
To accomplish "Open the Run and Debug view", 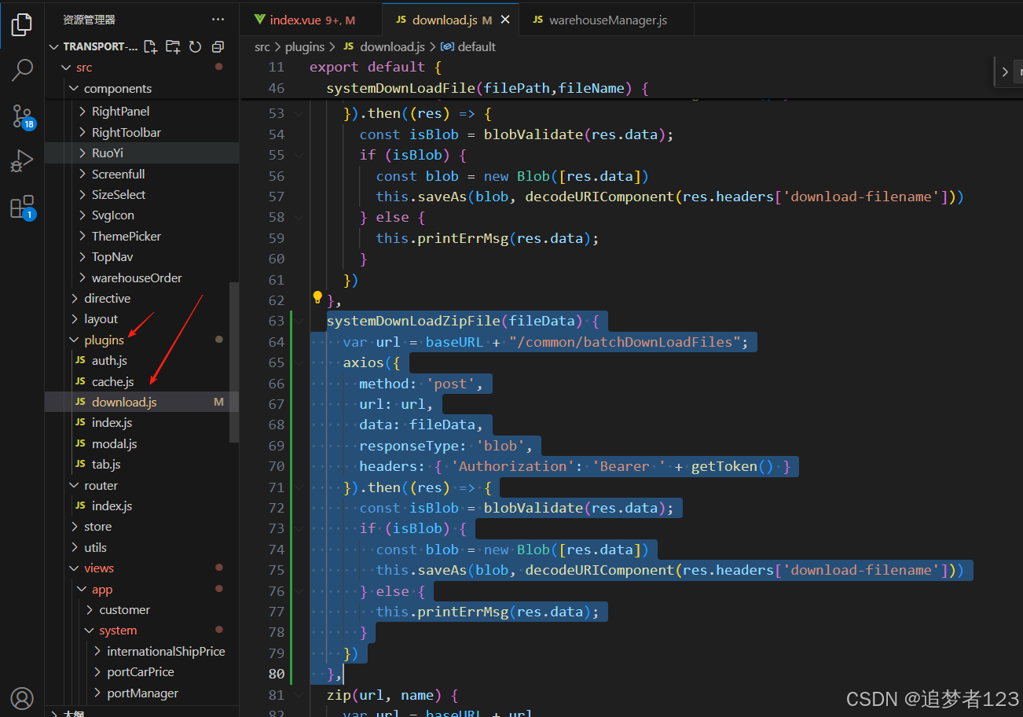I will (x=22, y=161).
